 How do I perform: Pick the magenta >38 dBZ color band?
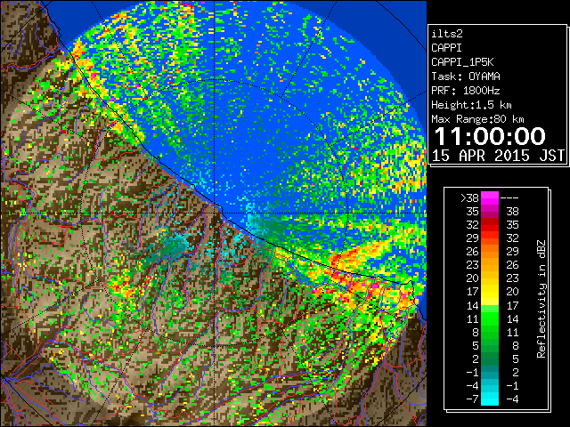coord(490,198)
